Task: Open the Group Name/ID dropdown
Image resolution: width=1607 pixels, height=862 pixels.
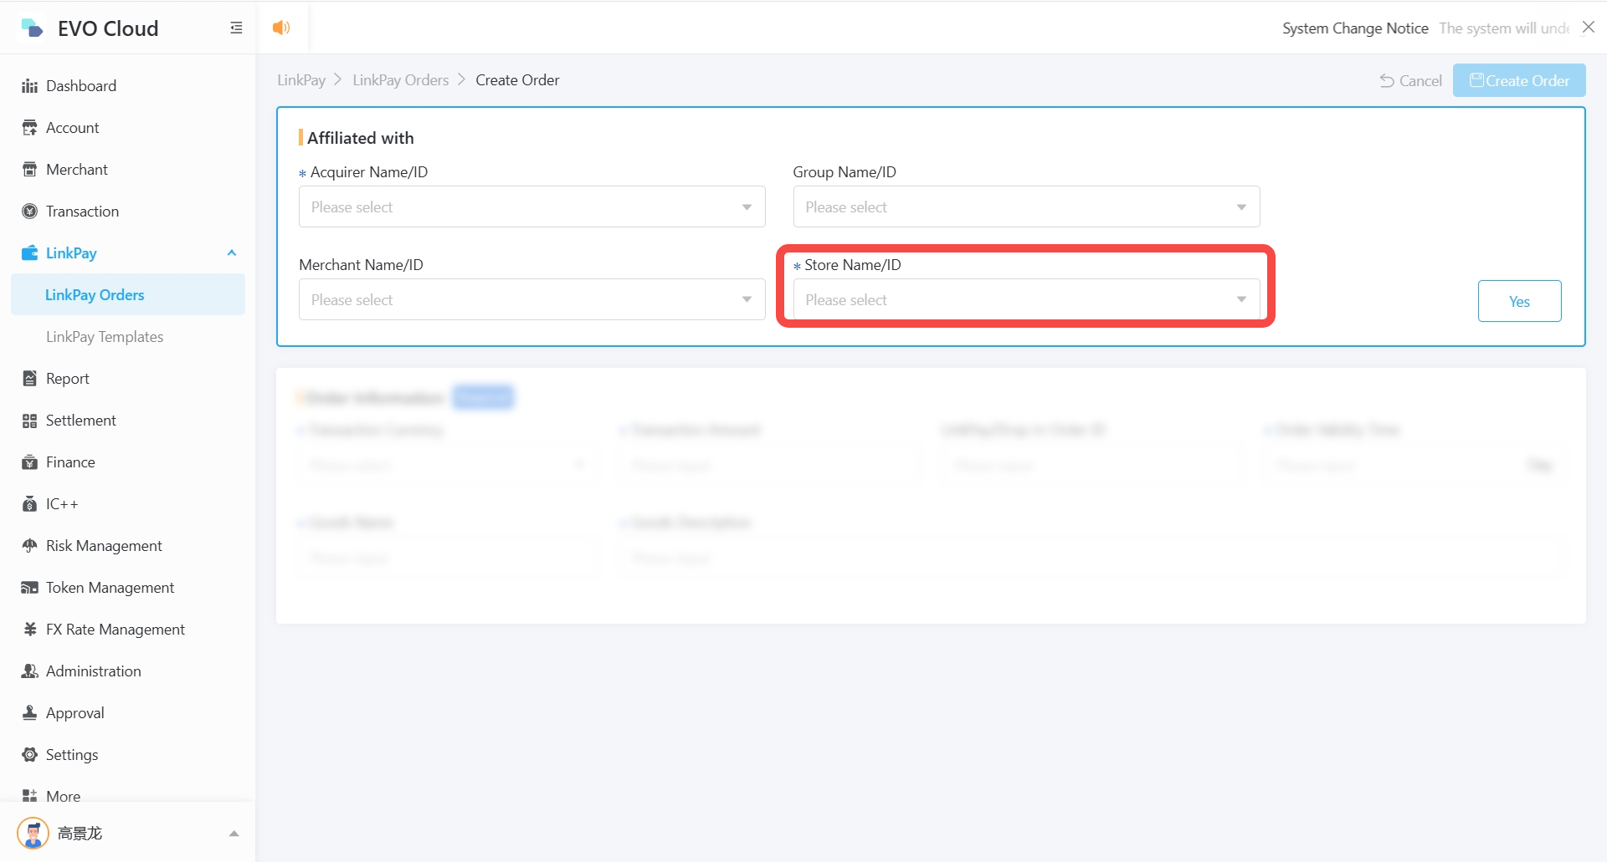Action: 1025,207
